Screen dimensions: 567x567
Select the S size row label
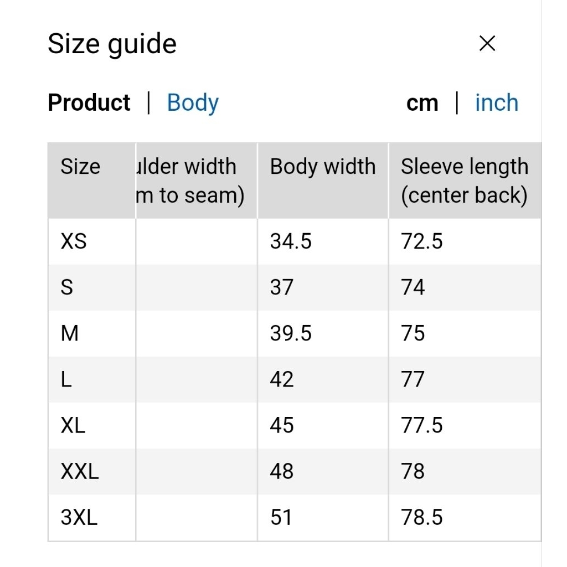[x=67, y=287]
